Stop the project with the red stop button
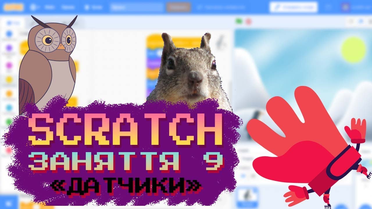Viewport: 372px width, 209px height. click(x=248, y=21)
